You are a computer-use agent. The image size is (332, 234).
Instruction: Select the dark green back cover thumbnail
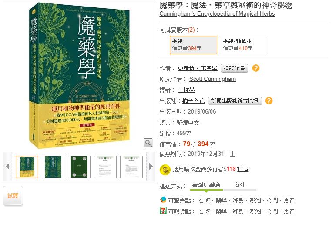click(79, 167)
